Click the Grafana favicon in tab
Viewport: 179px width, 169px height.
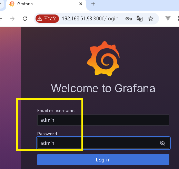(12, 4)
